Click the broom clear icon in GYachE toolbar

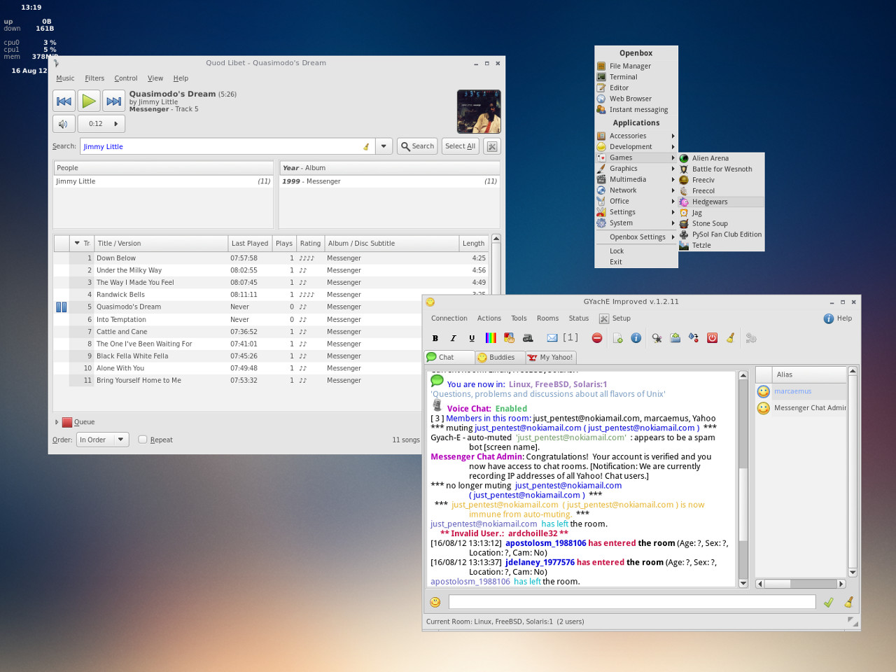[730, 338]
